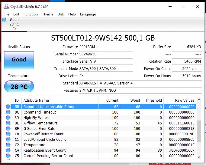
Task: Click the Serial Number field S0V49N50
Action: pyautogui.click(x=106, y=54)
